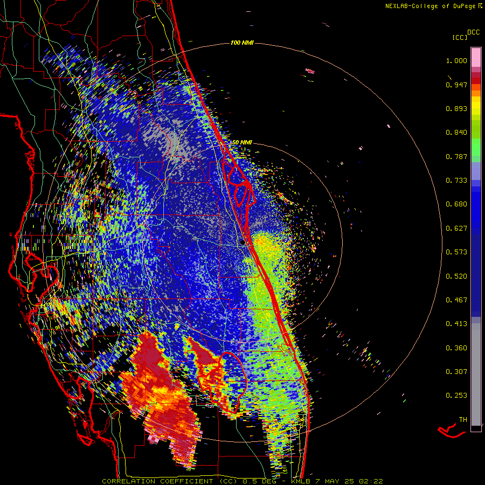
Task: Pick the dark red color bar segment
Action: point(476,81)
